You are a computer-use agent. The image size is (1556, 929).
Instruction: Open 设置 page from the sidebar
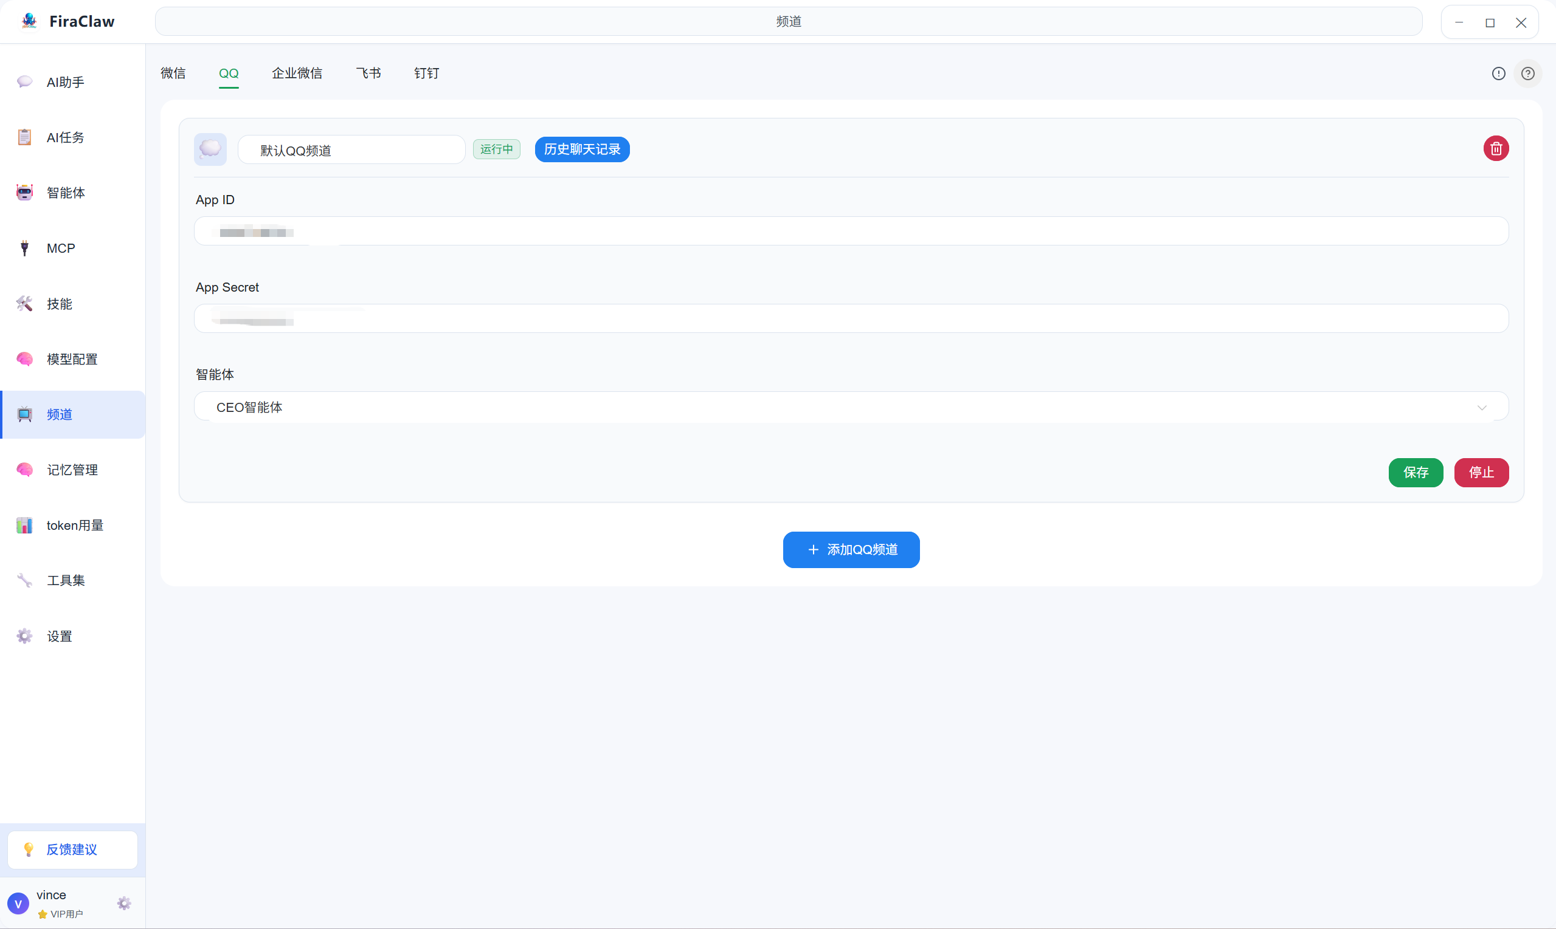(x=73, y=636)
